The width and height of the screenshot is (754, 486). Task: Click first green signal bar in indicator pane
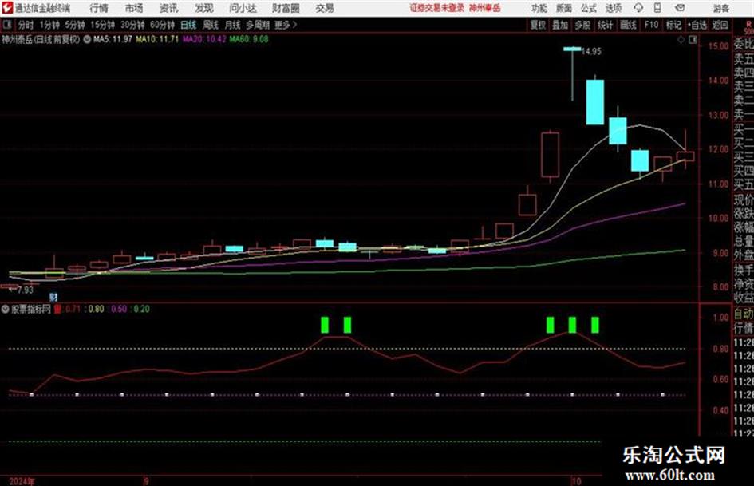click(325, 325)
